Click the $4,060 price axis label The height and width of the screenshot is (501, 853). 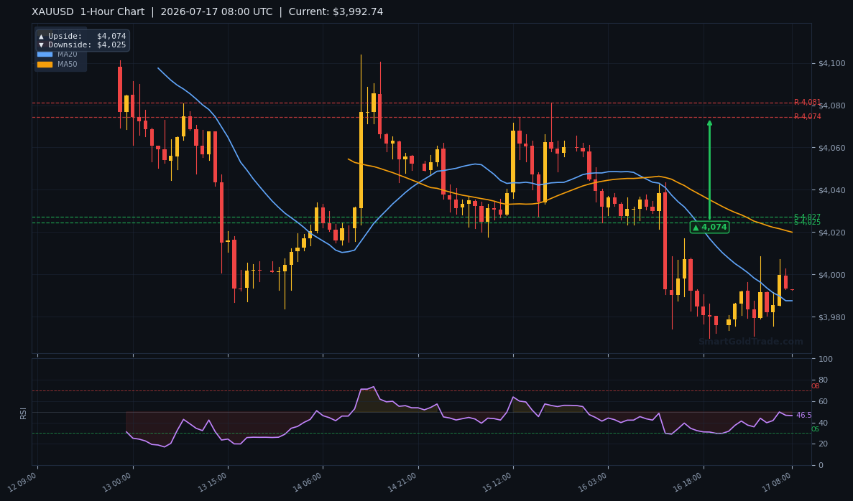click(831, 148)
